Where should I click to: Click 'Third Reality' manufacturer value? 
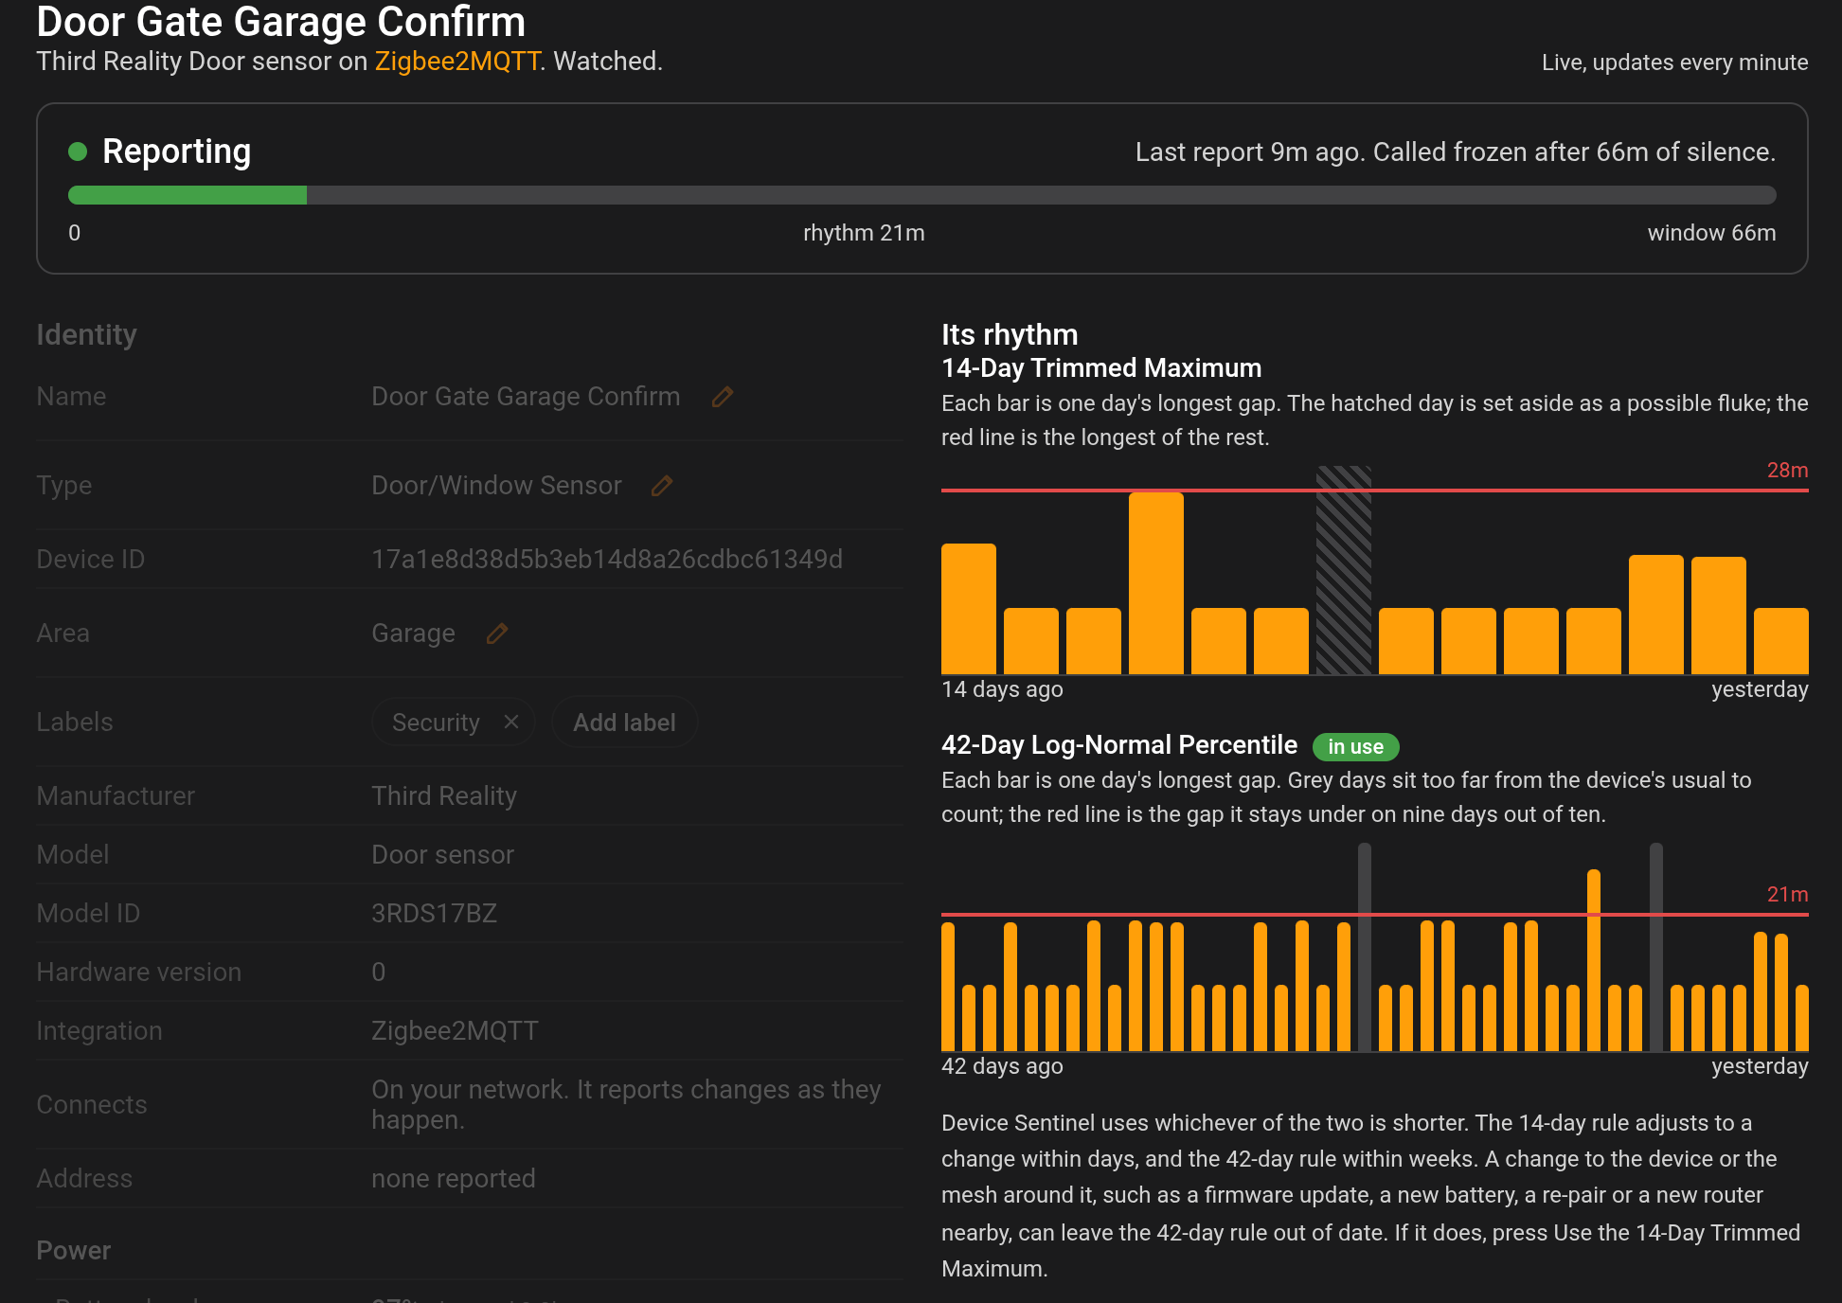coord(444,796)
